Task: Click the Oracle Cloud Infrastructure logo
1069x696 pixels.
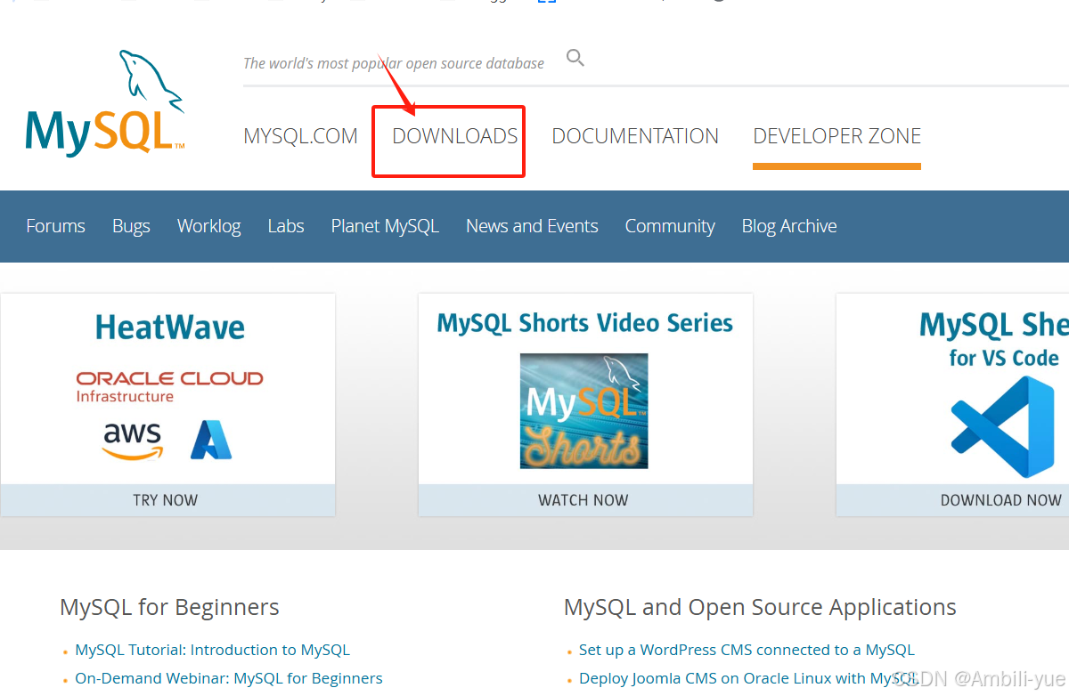Action: coord(169,386)
